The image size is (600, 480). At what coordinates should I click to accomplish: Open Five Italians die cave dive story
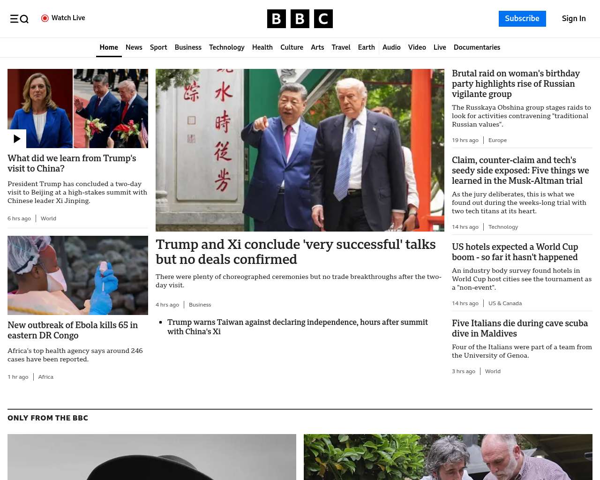[520, 328]
